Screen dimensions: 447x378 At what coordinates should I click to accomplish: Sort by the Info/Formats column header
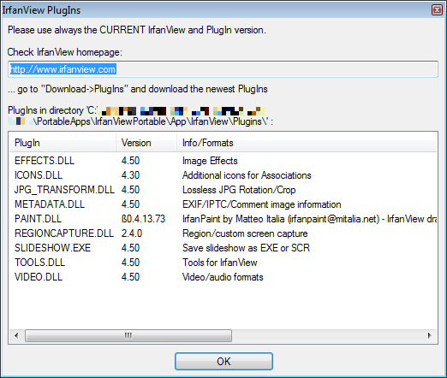(307, 143)
